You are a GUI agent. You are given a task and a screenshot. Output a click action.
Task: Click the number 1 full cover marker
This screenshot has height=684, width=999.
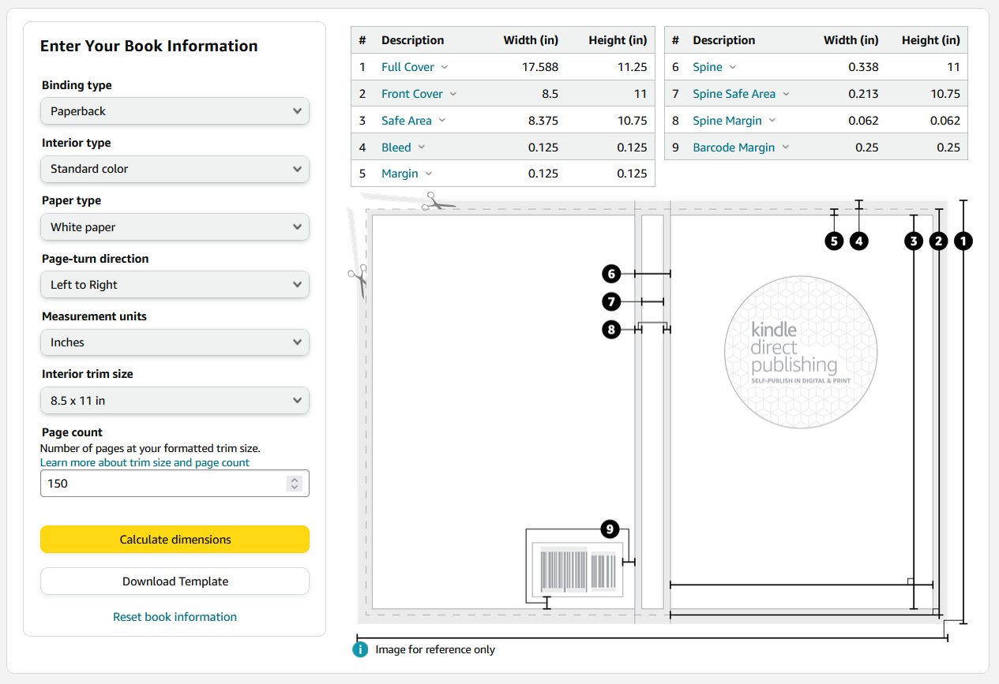coord(963,241)
